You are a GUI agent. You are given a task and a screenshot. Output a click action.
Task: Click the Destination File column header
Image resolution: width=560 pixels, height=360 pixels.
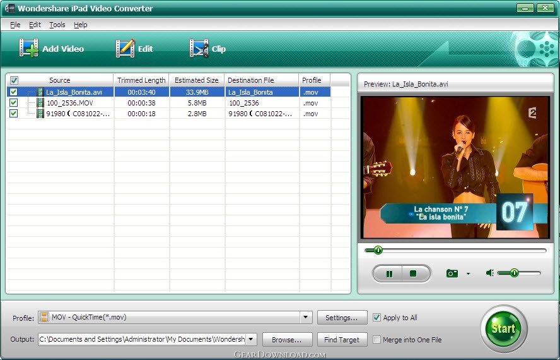pos(262,80)
